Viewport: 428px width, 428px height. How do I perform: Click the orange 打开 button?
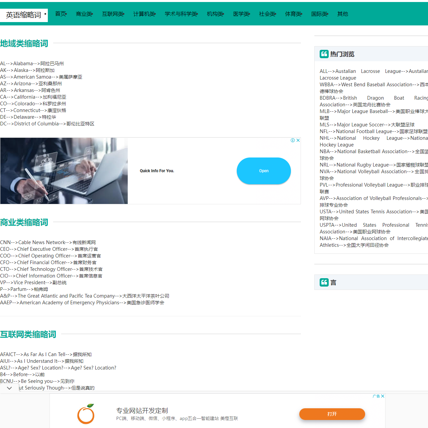click(332, 414)
